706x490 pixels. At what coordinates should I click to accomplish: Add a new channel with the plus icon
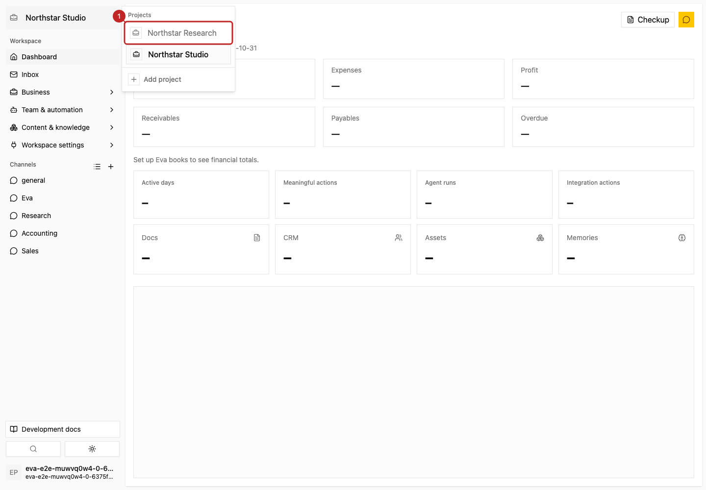point(111,167)
